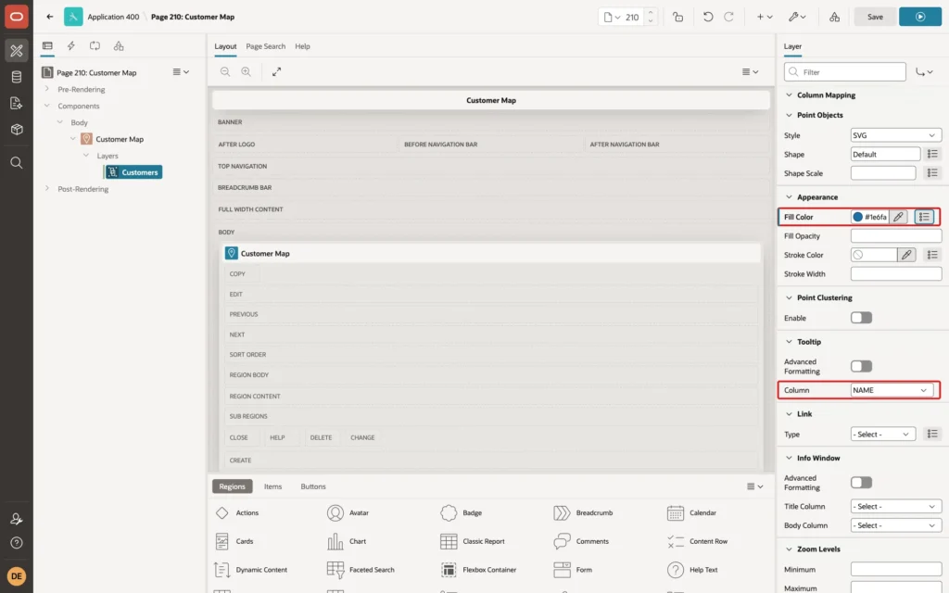
Task: Select the Regions gallery tab
Action: click(232, 486)
